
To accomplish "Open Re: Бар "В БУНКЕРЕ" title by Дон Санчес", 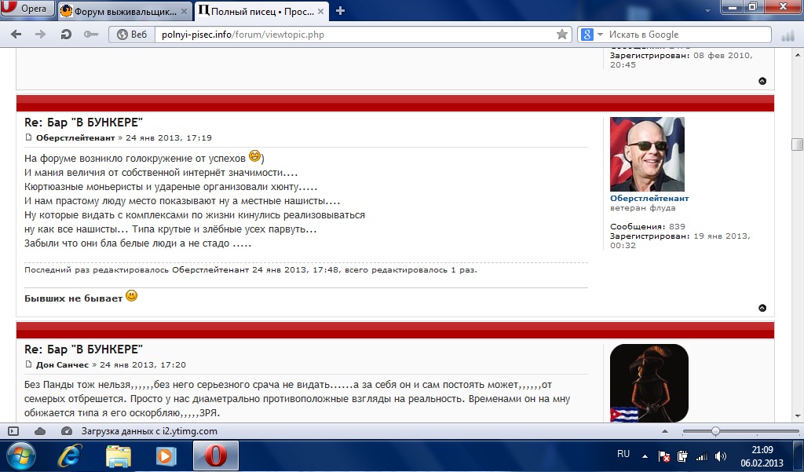I will point(83,349).
